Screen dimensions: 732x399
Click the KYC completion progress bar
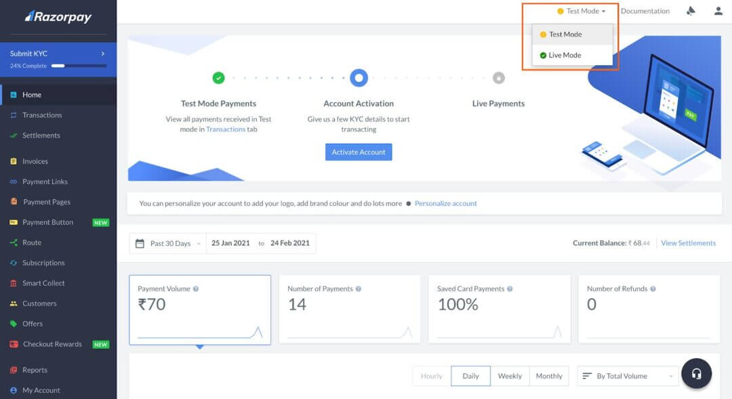[79, 66]
